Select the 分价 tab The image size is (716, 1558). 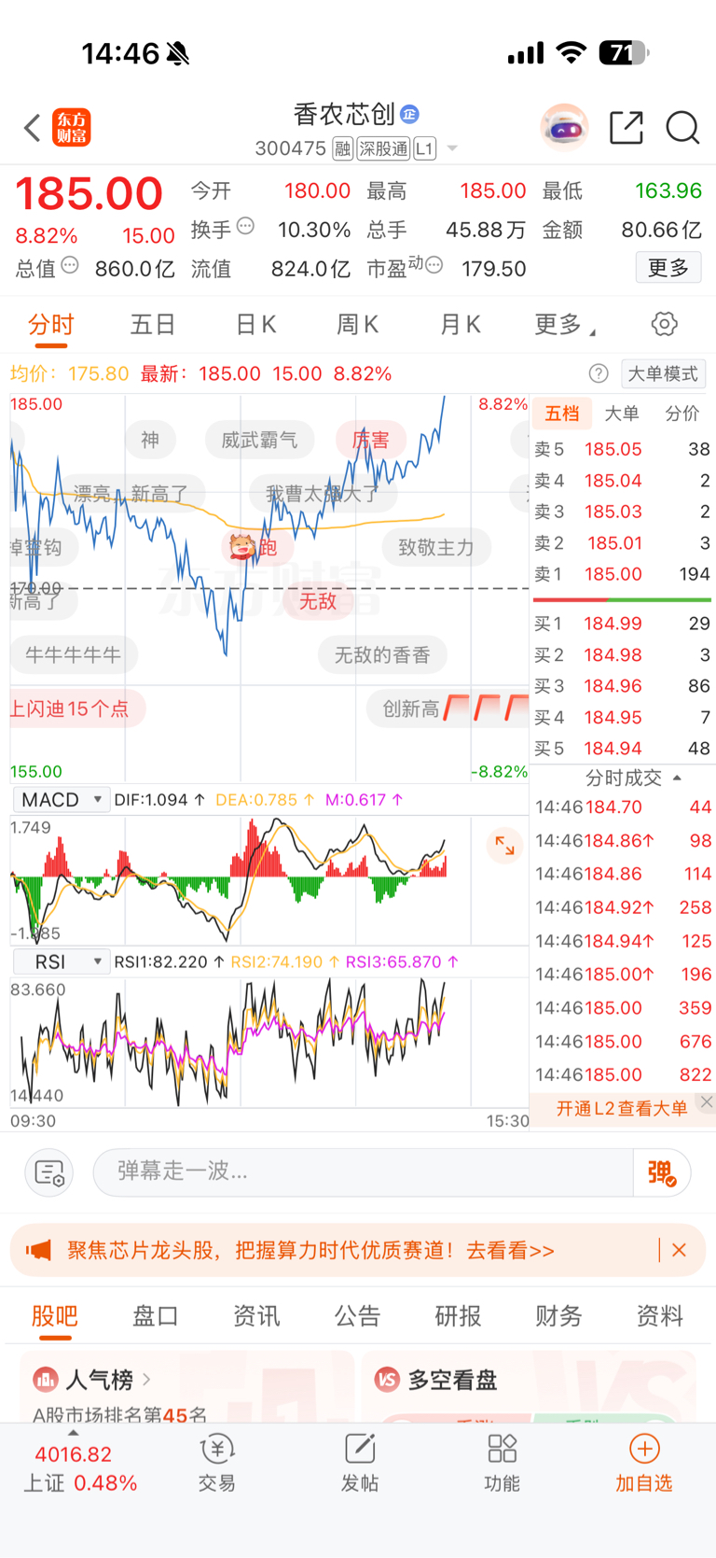682,414
